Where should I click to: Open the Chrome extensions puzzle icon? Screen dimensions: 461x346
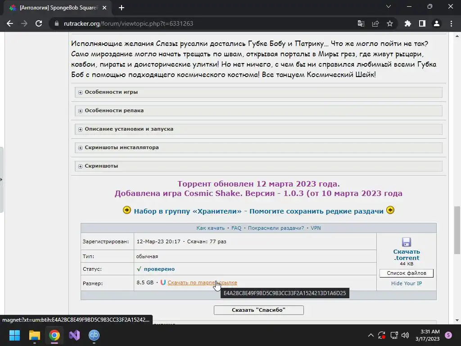(407, 23)
